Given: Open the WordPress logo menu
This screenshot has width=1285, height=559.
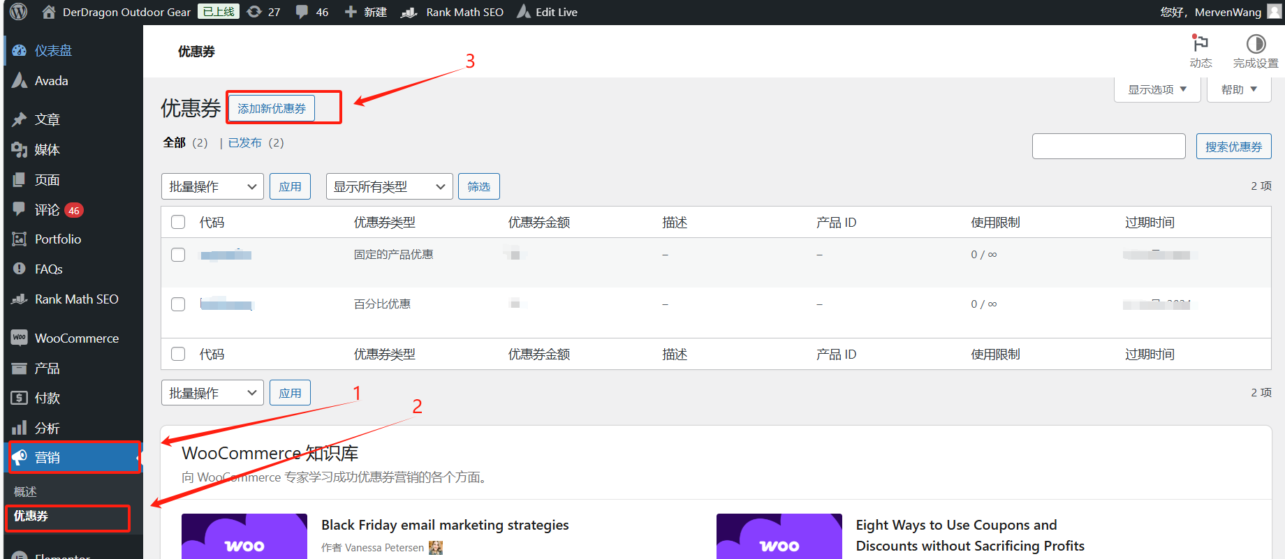Looking at the screenshot, I should 18,12.
